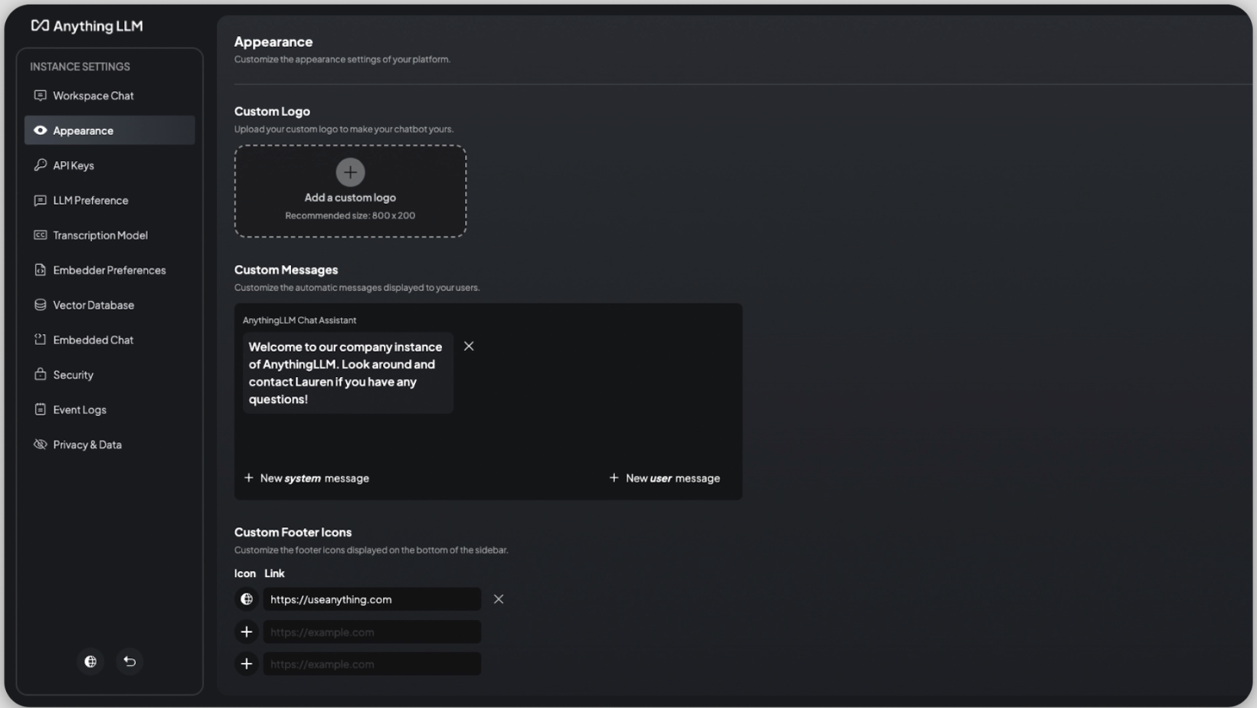The image size is (1257, 708).
Task: Click the Vector Database stack icon
Action: pos(40,305)
